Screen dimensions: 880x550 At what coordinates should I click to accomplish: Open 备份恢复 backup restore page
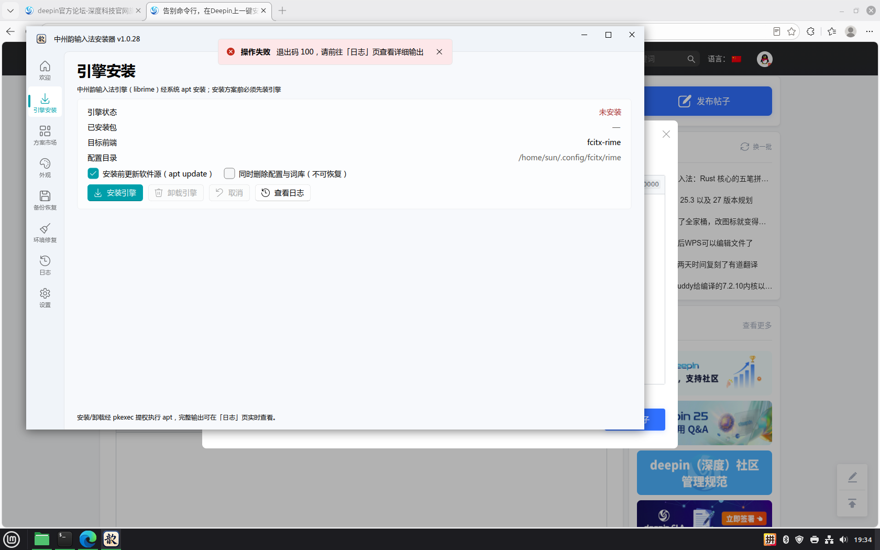point(45,200)
